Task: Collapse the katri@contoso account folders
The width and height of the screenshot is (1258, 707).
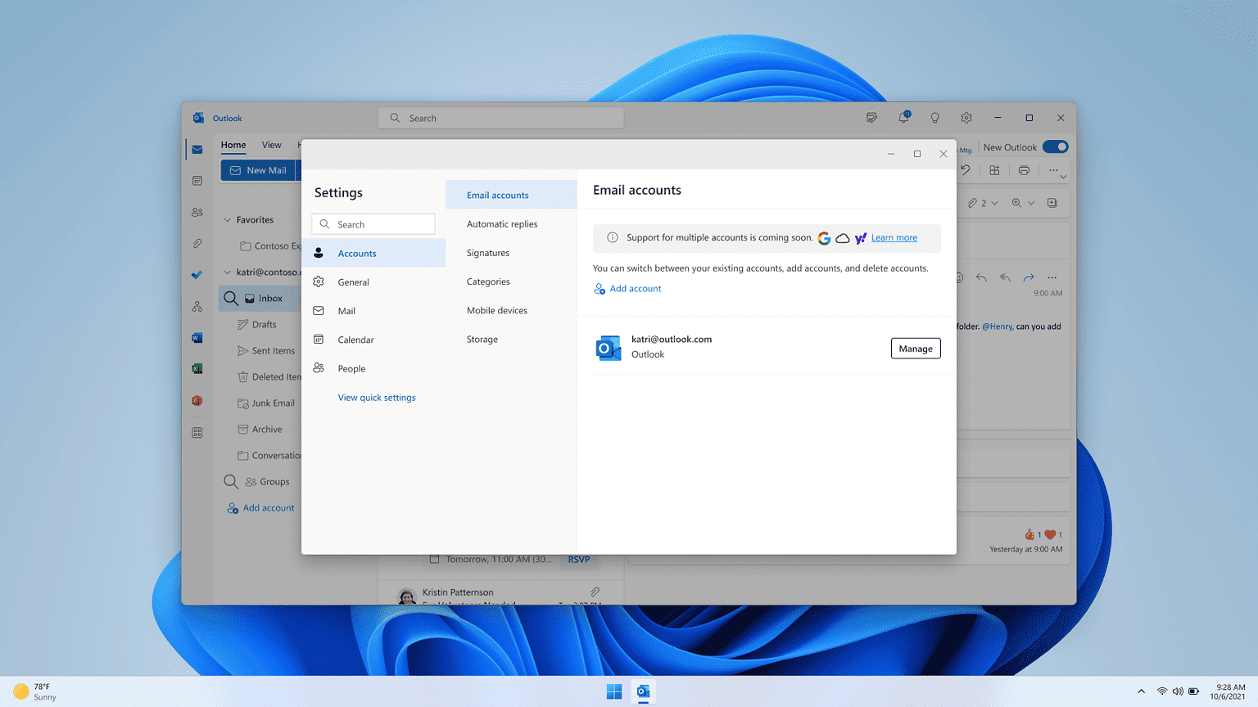Action: point(227,272)
